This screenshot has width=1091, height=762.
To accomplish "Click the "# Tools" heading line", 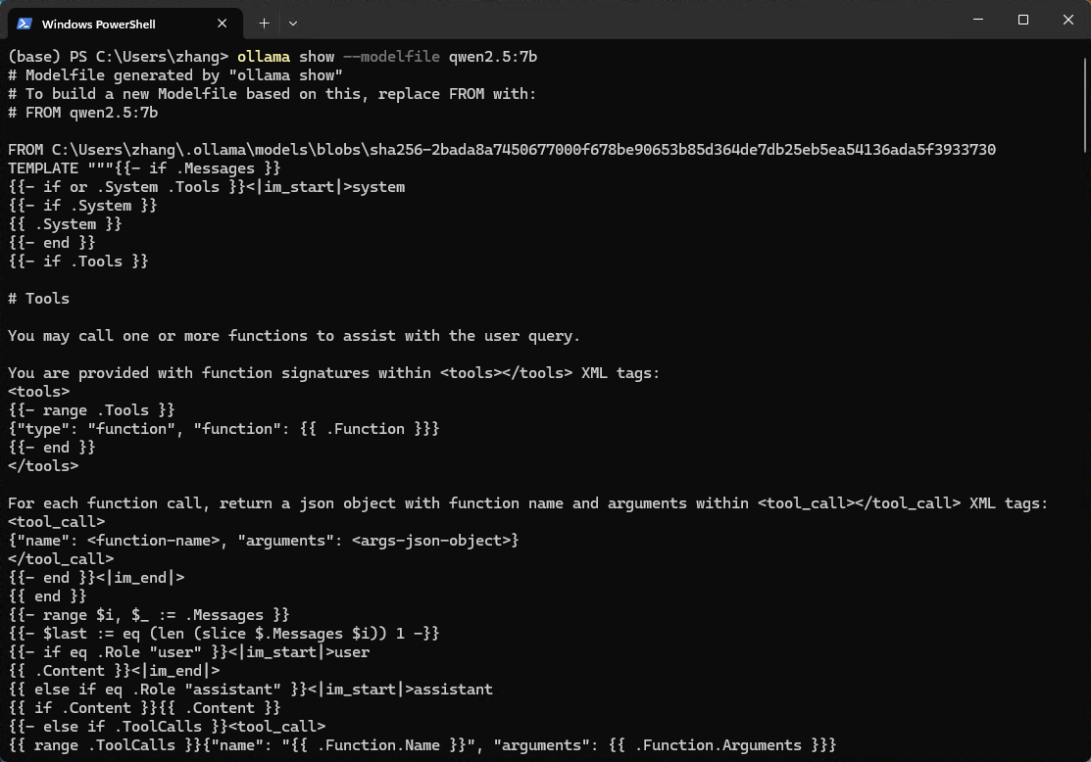I will (38, 299).
